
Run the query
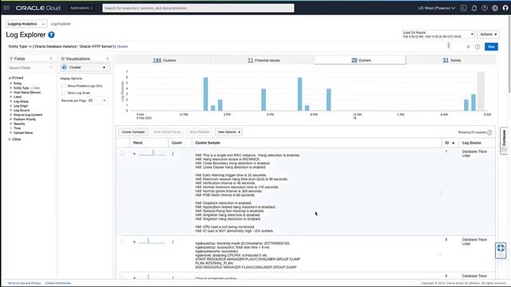[491, 47]
